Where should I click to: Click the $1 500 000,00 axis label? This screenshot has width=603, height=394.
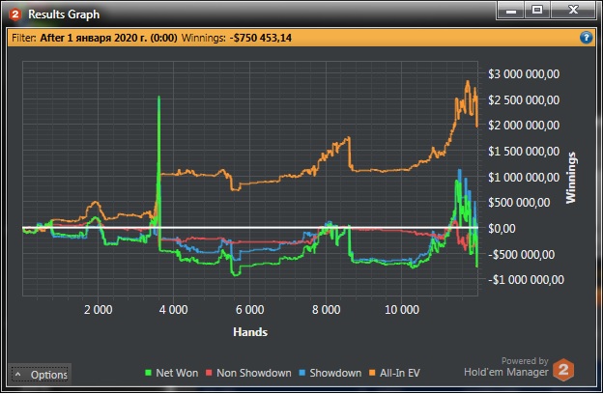(524, 152)
